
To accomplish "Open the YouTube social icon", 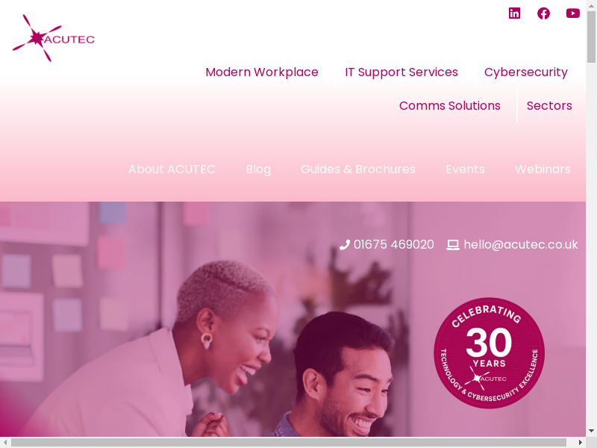I will (x=573, y=13).
